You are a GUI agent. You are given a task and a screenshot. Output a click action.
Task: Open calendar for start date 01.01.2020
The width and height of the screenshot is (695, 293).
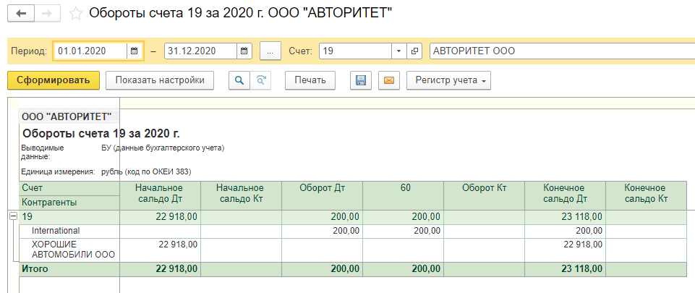pos(134,51)
